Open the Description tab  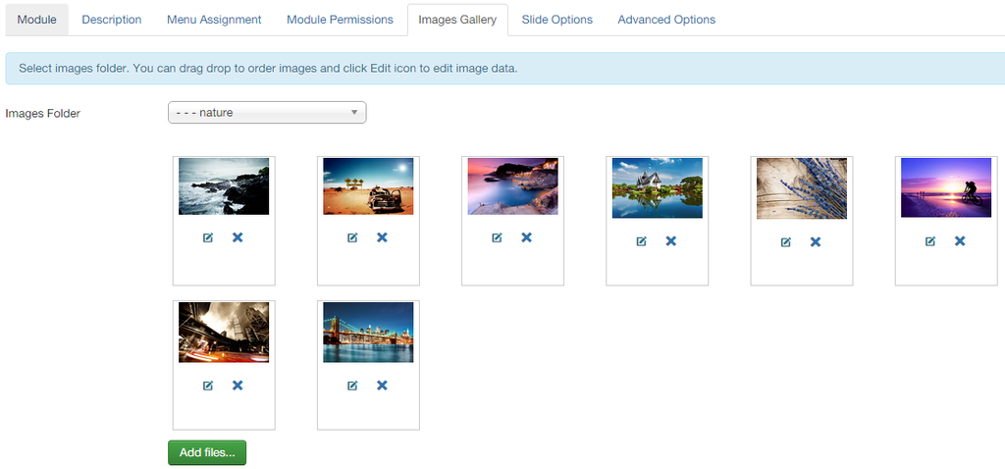click(x=111, y=20)
